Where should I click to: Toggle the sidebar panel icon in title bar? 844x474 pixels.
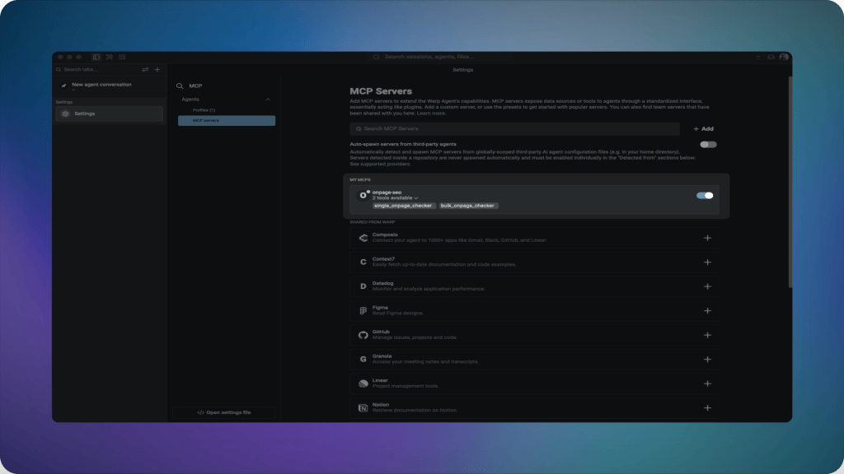pyautogui.click(x=96, y=57)
